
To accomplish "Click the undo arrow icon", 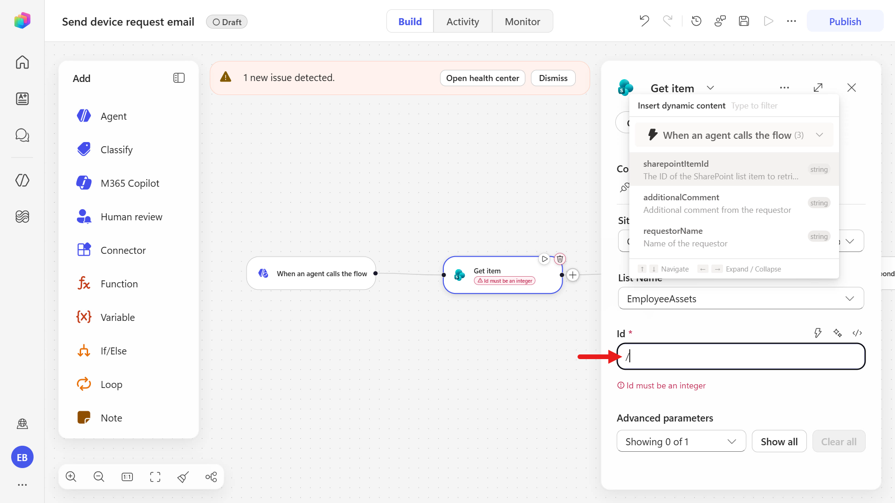I will [x=644, y=21].
